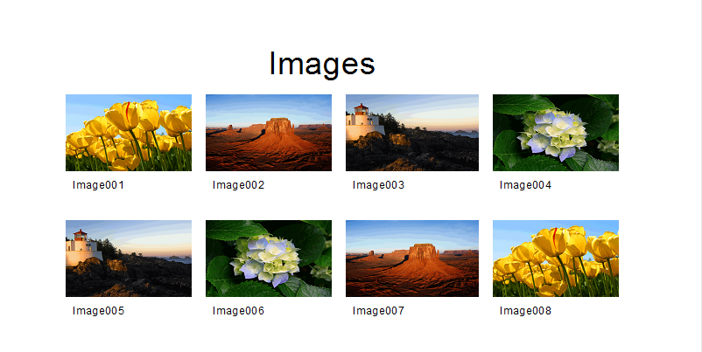Open the Image005 lighthouse thumbnail
The height and width of the screenshot is (352, 702).
point(129,259)
